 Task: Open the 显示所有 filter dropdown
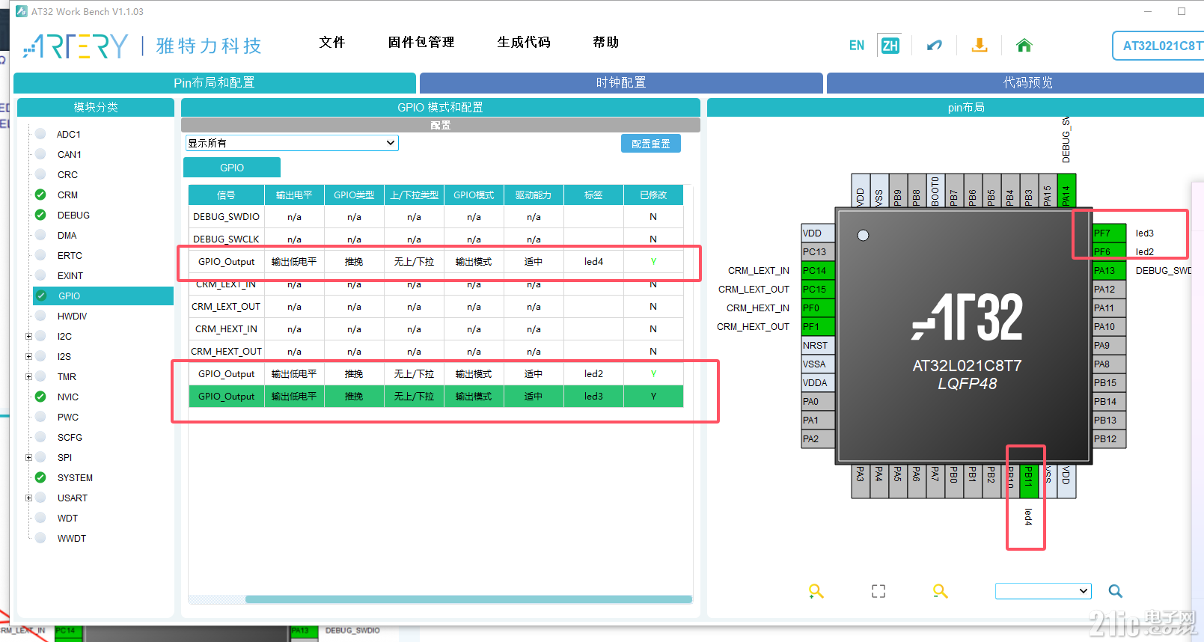tap(292, 143)
